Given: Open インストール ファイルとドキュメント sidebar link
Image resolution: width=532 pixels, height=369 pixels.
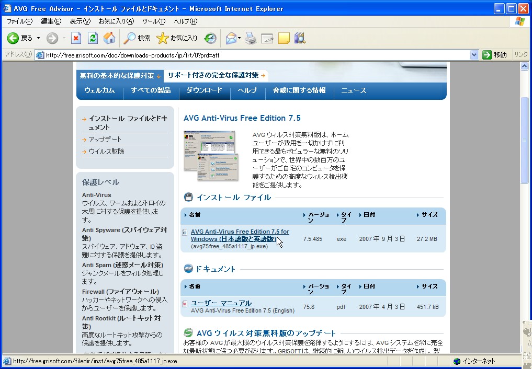Looking at the screenshot, I should click(x=128, y=123).
